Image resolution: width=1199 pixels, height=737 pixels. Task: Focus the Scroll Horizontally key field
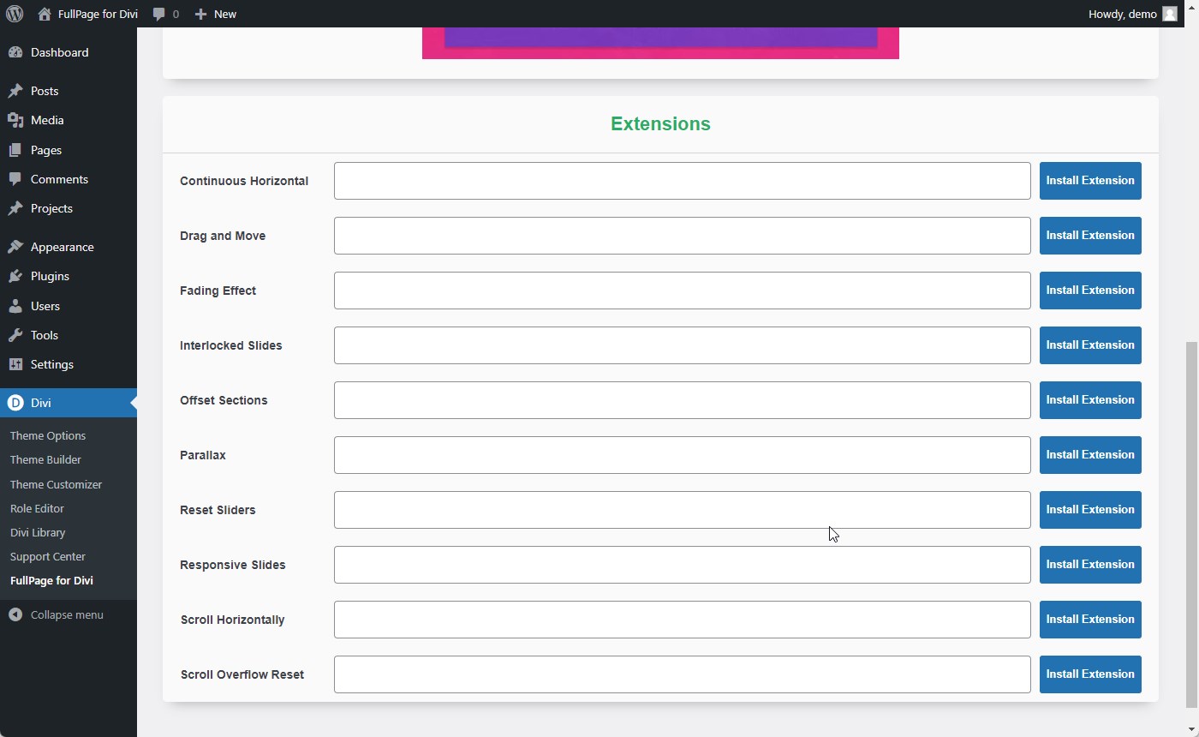[x=683, y=620]
